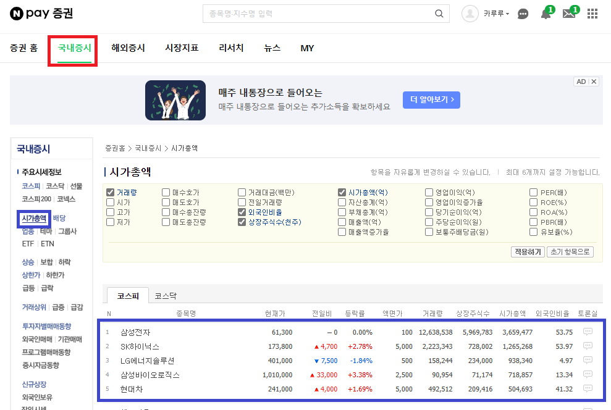Screen dimensions: 611x410
Task: Open the MY menu
Action: pos(307,48)
